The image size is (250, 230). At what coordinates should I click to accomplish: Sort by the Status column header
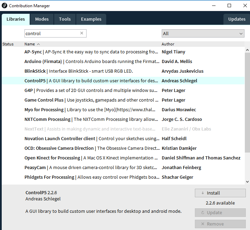8,44
